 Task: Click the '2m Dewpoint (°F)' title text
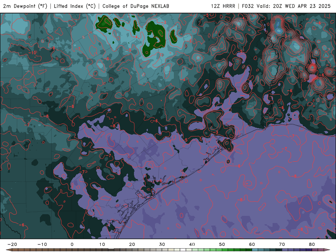(x=25, y=6)
